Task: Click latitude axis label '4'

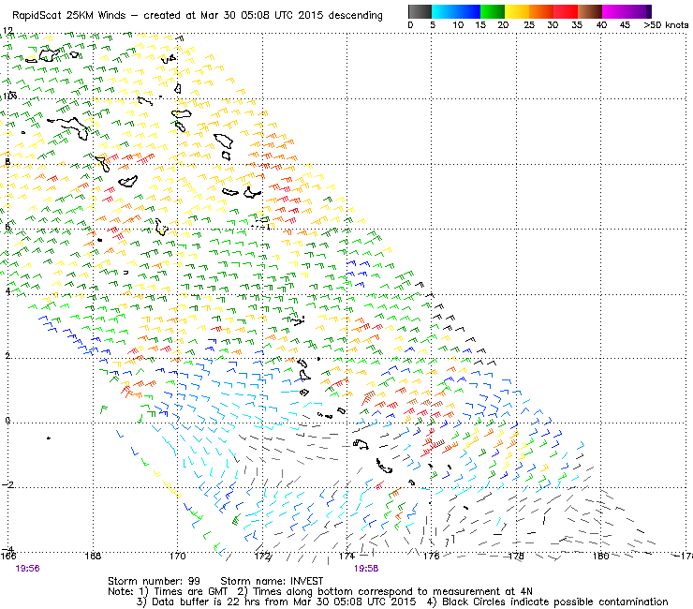Action: (x=7, y=291)
